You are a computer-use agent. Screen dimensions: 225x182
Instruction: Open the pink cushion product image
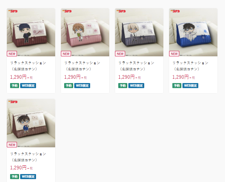(x=85, y=32)
